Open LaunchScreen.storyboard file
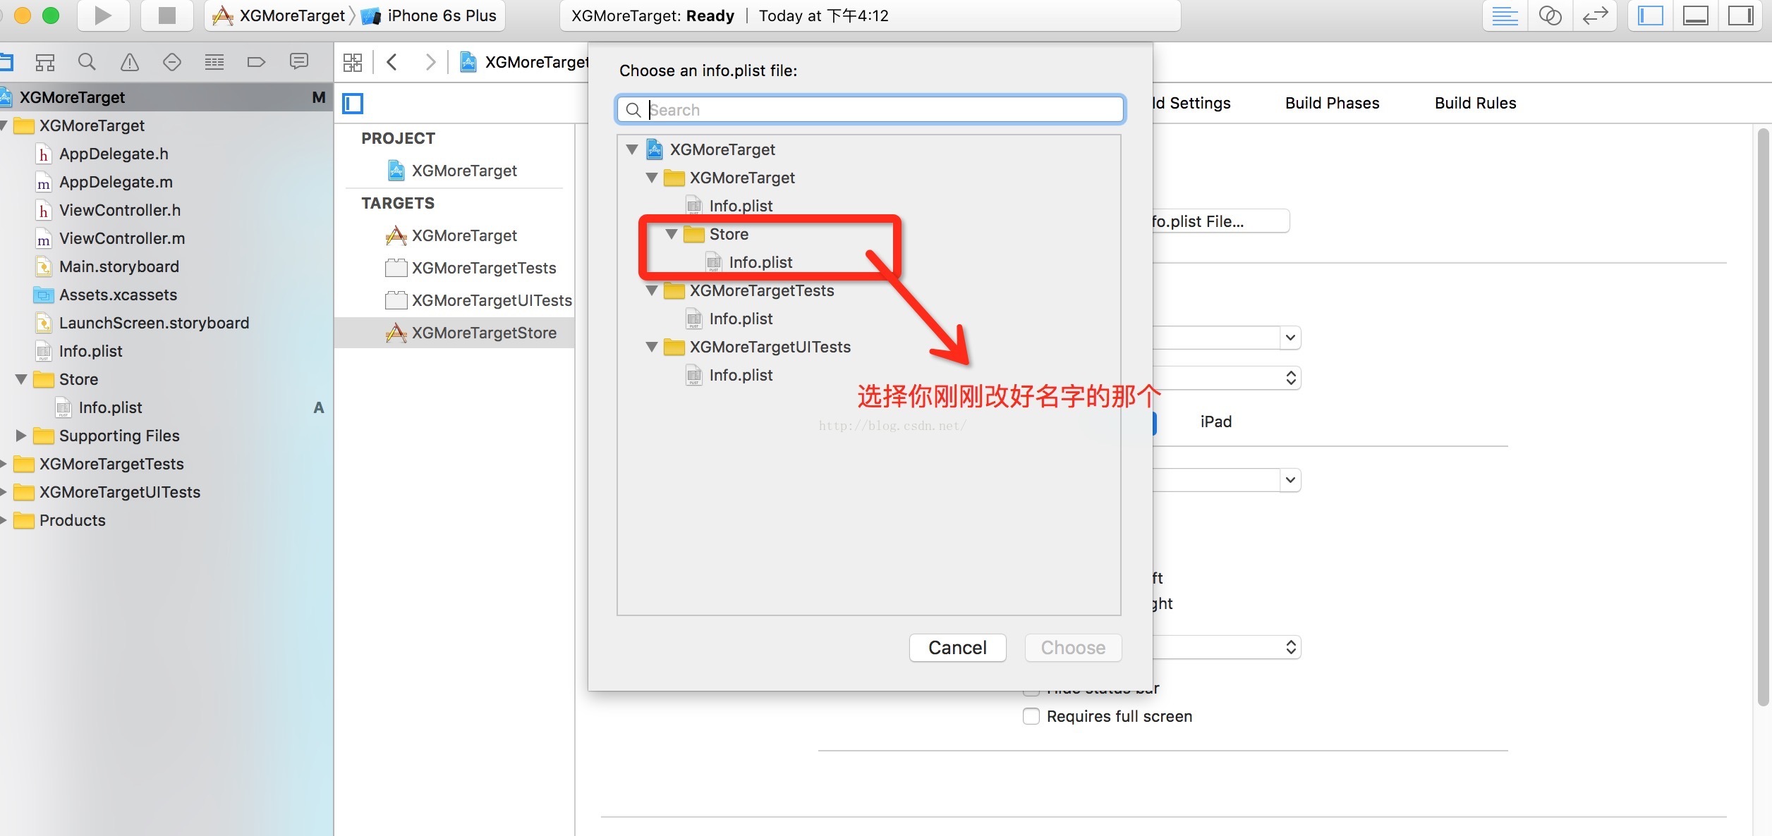This screenshot has width=1772, height=836. click(x=154, y=323)
